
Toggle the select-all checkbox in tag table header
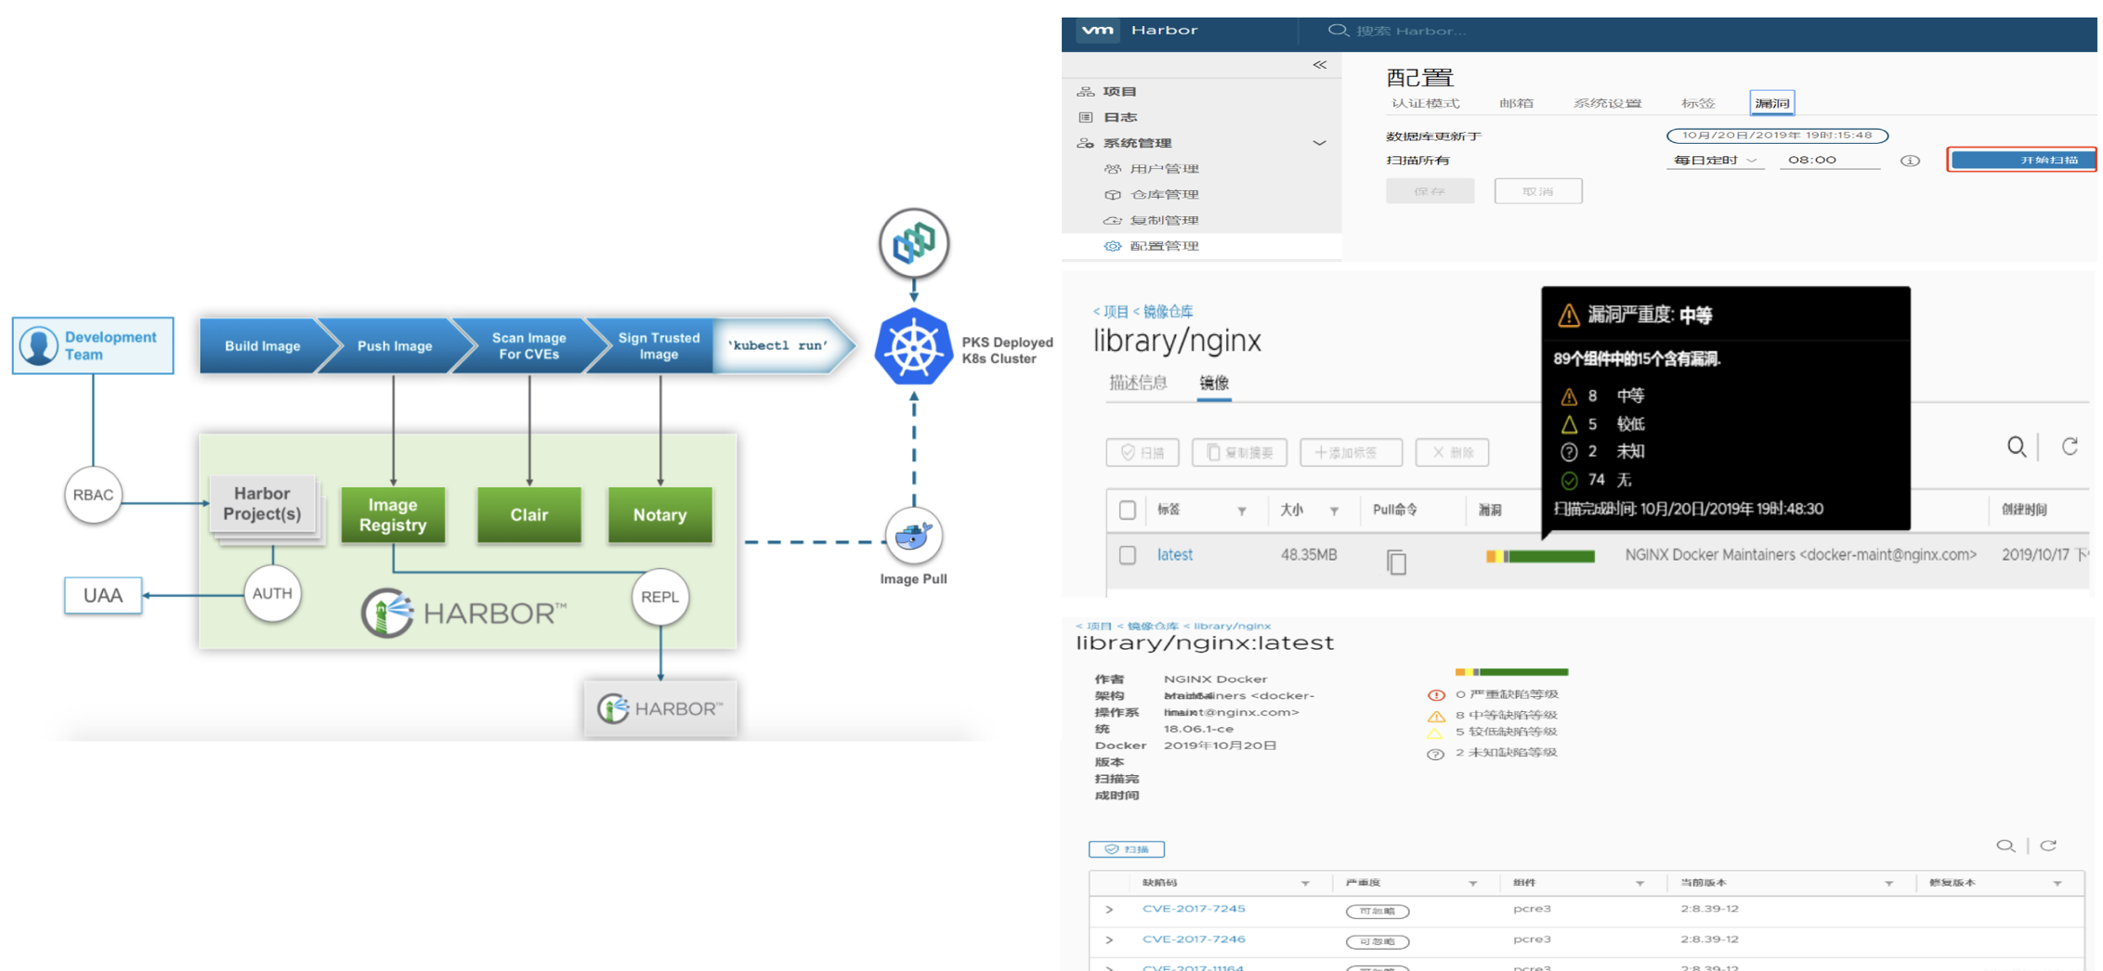[1128, 510]
